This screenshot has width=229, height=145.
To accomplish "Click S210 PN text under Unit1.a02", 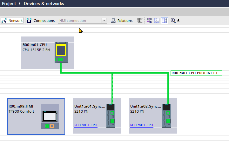I will (x=137, y=111).
